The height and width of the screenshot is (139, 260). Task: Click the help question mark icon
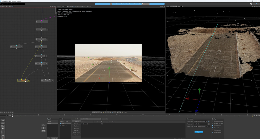tap(43, 128)
